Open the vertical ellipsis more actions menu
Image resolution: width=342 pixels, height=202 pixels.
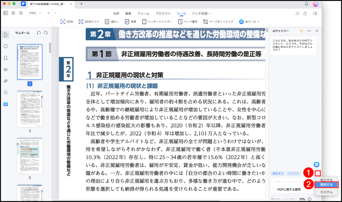pos(318,173)
